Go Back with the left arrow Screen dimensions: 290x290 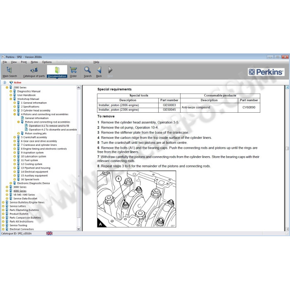[x=99, y=72]
